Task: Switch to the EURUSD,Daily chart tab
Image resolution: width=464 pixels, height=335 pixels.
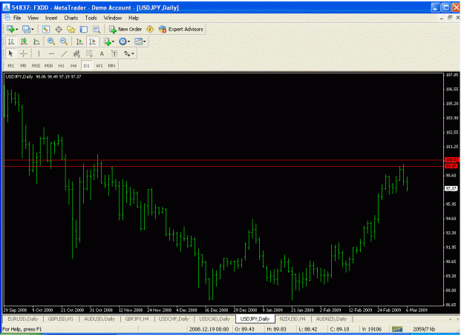Action: [23, 319]
